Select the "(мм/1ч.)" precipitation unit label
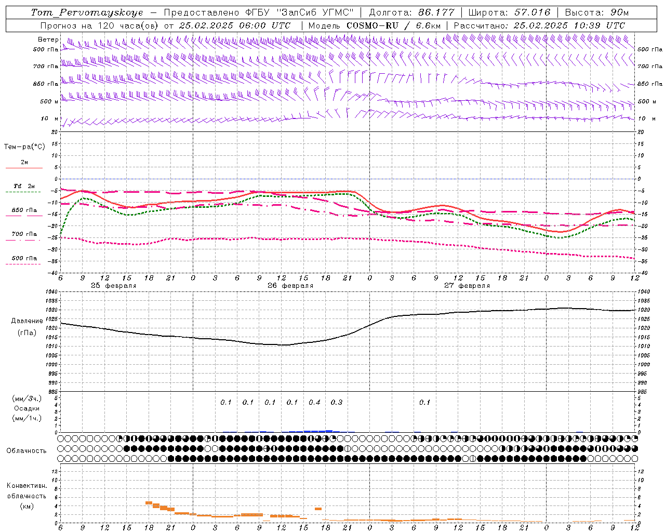This screenshot has height=532, width=665. [x=27, y=418]
